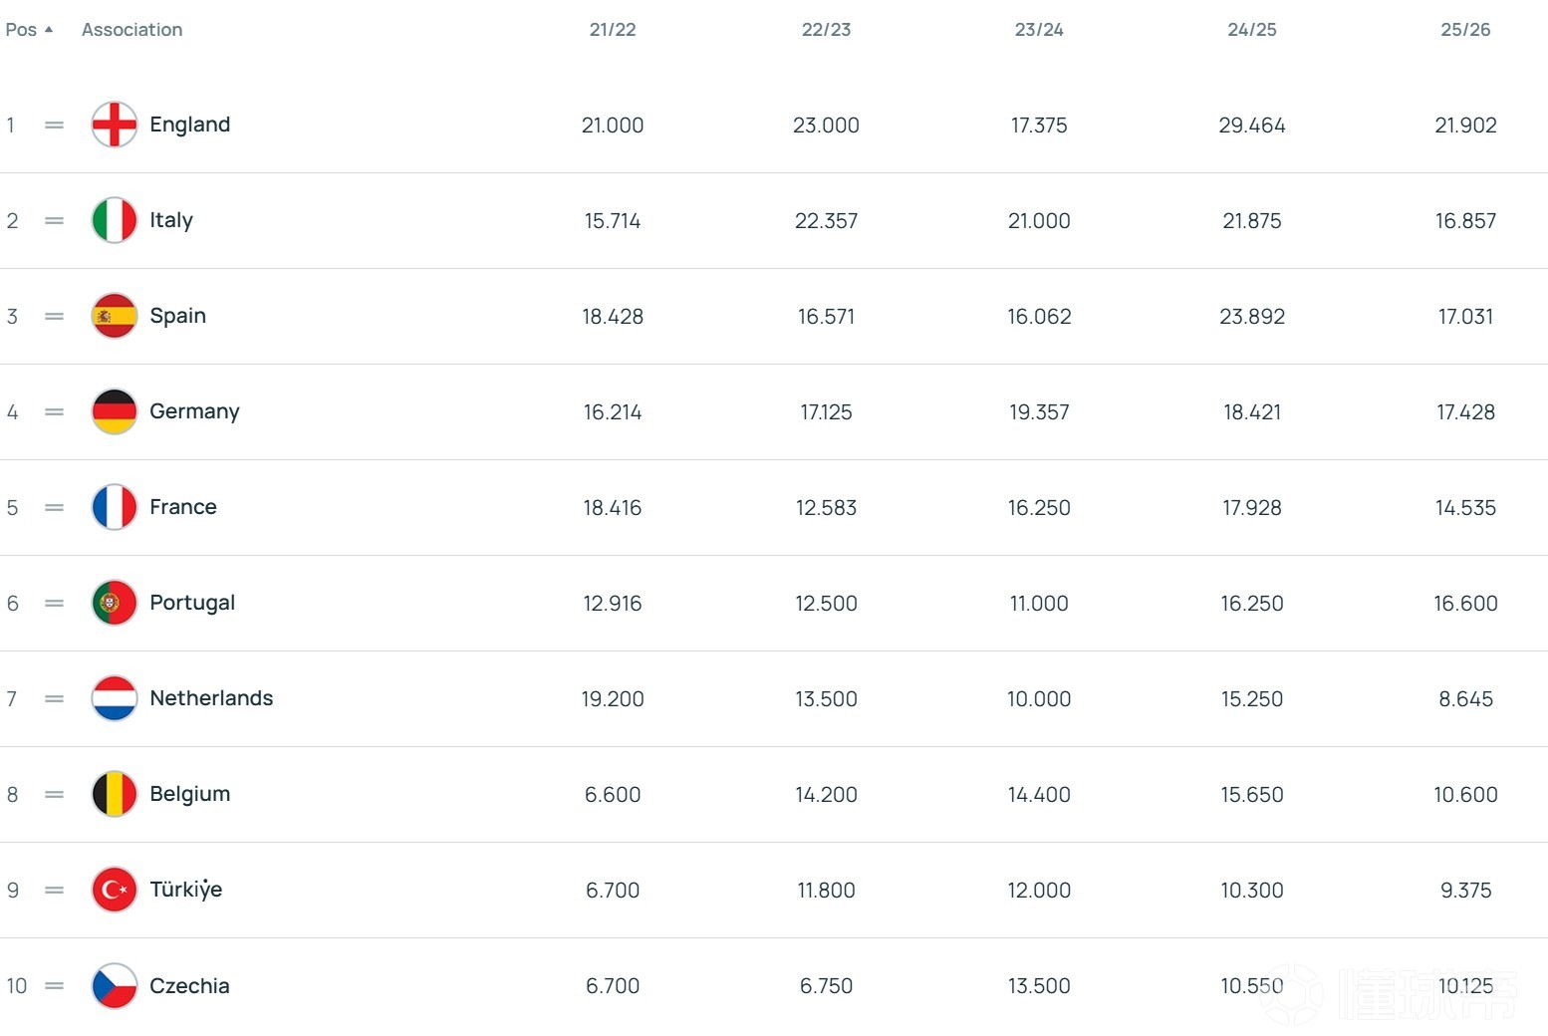The height and width of the screenshot is (1036, 1548).
Task: Click the Italy flag icon
Action: (x=115, y=220)
